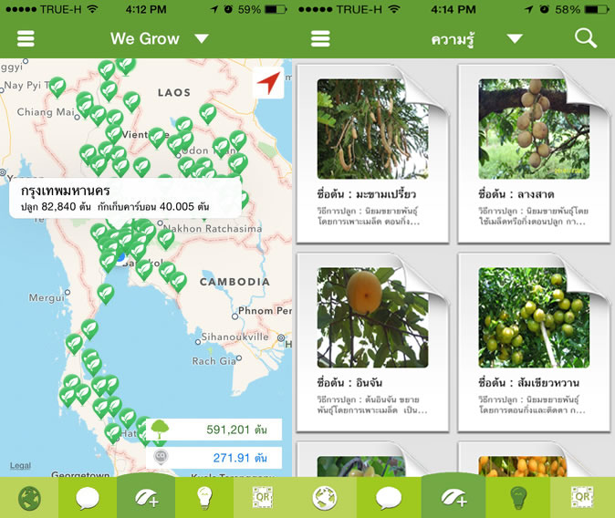Tap the CO2 pin icon in counter
This screenshot has width=615, height=518.
(x=161, y=457)
